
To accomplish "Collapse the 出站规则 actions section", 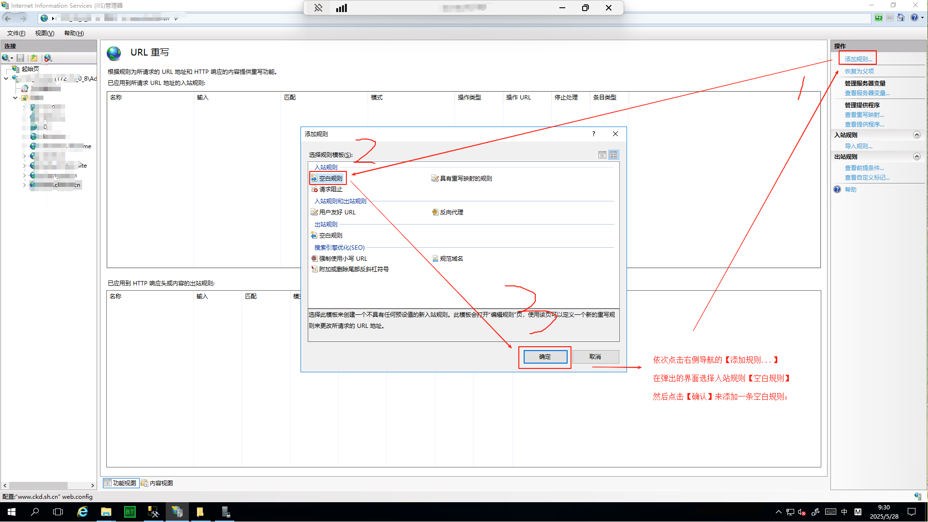I will point(916,157).
